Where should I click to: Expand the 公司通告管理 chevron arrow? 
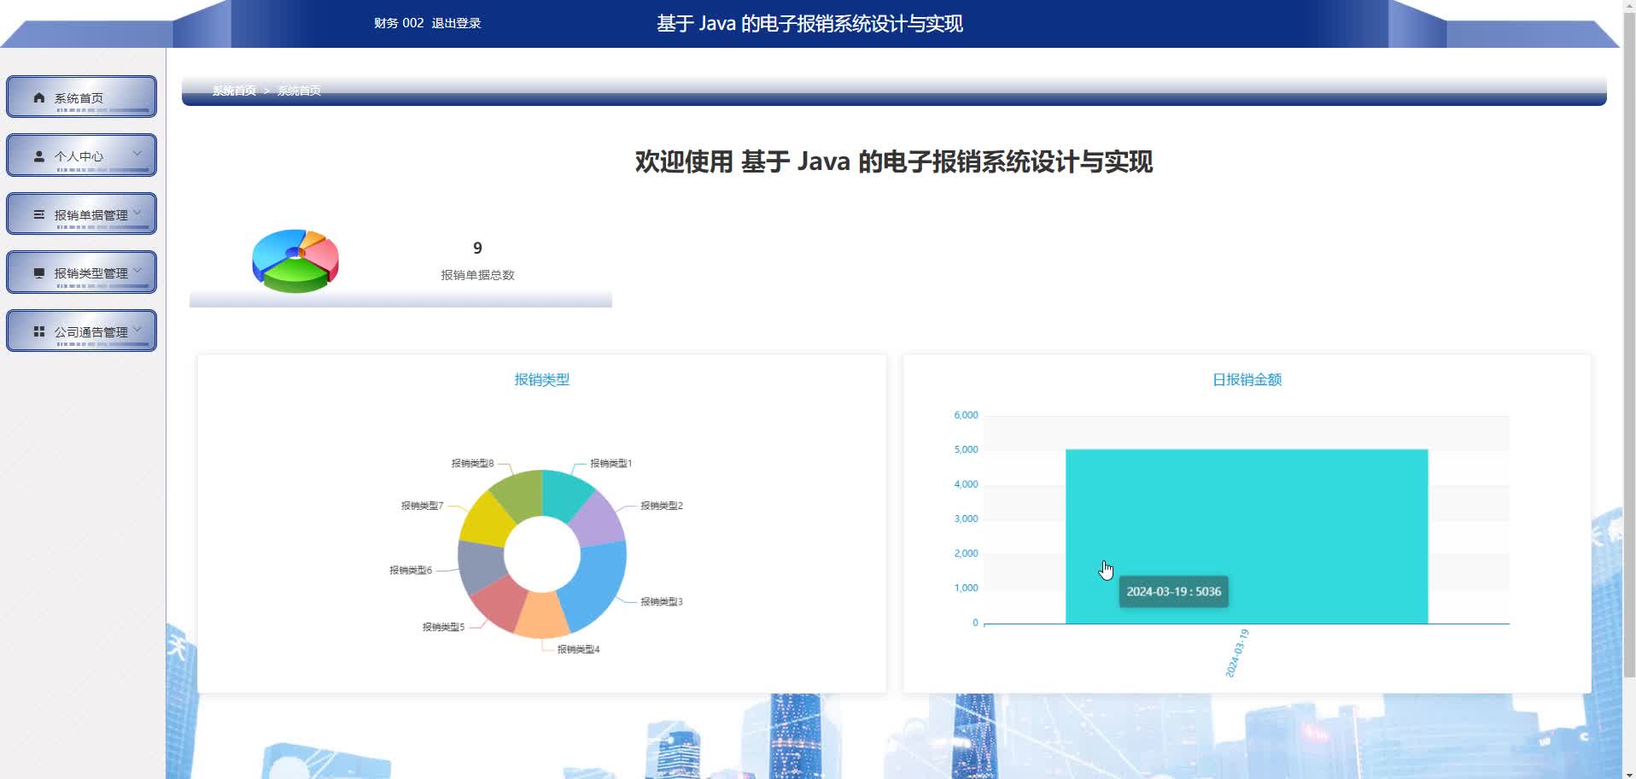137,329
